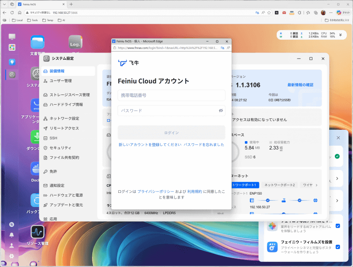Viewport: 353px width, 267px height.
Task: Open ネットワーク設定 in settings sidebar
Action: (68, 118)
